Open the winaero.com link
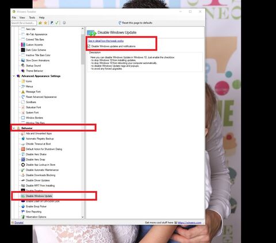This screenshot has width=276, height=243. click(x=189, y=222)
